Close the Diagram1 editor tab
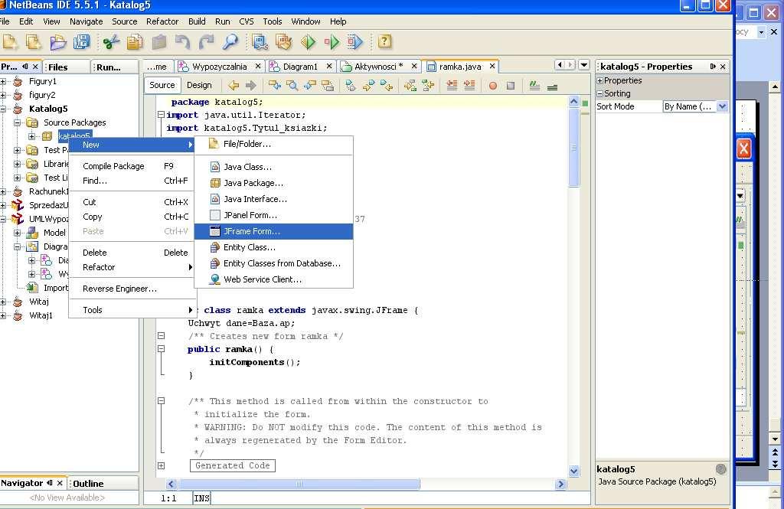The height and width of the screenshot is (509, 784). tap(329, 66)
